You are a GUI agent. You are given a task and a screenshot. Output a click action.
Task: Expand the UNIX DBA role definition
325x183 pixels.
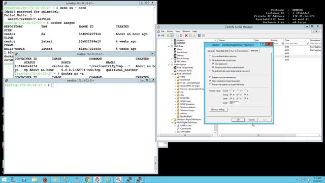pos(175,98)
